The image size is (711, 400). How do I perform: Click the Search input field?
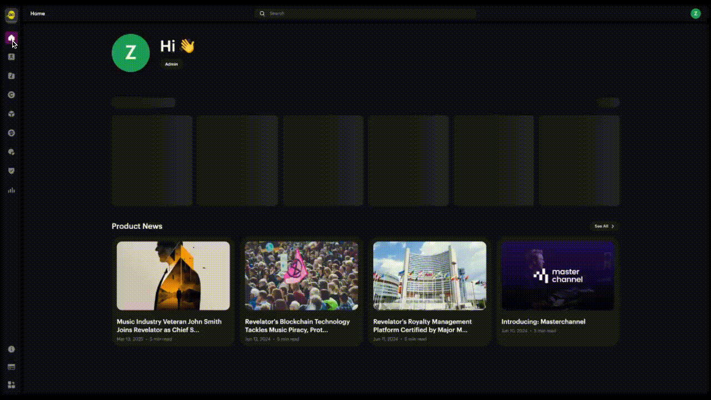click(365, 13)
